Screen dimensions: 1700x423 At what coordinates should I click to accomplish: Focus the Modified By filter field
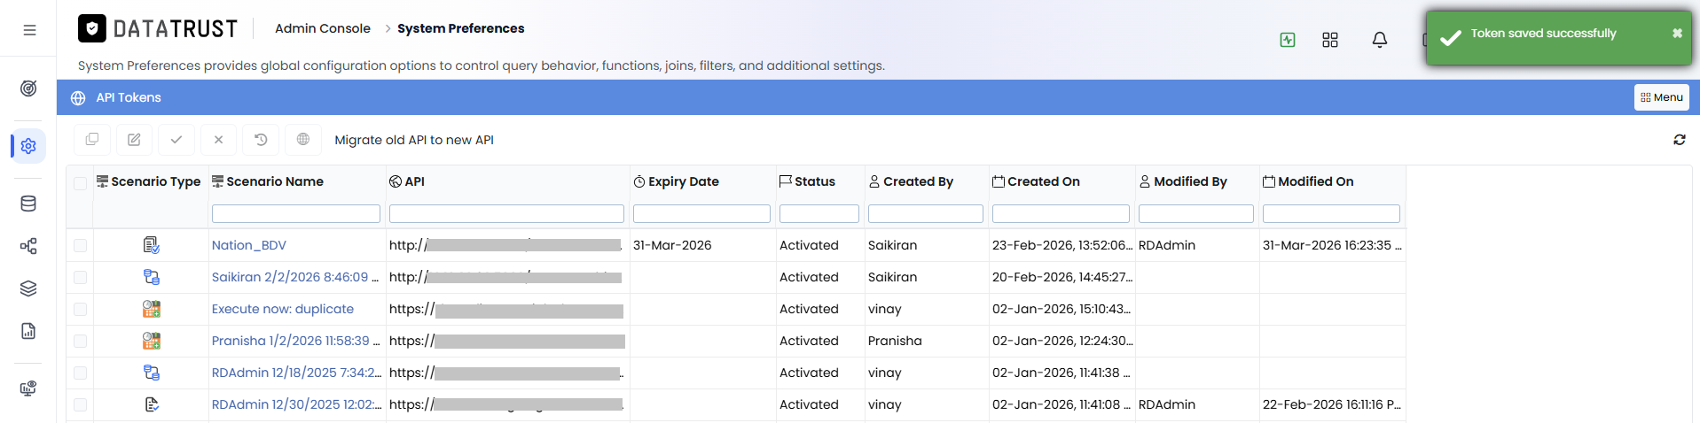pos(1196,213)
